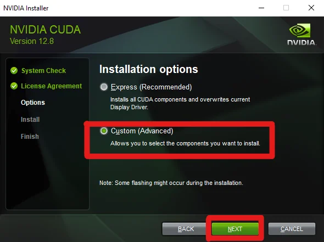
Task: Select the Express (Recommended) radio button circle
Action: [104, 87]
